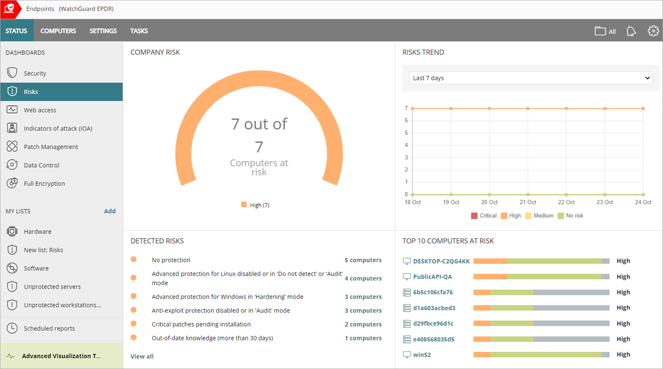Click High (7) legend under company risk gauge

click(x=255, y=205)
